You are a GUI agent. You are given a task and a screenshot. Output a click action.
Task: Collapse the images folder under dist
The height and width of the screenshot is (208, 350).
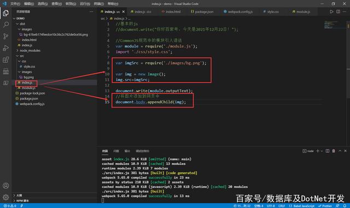(25, 29)
